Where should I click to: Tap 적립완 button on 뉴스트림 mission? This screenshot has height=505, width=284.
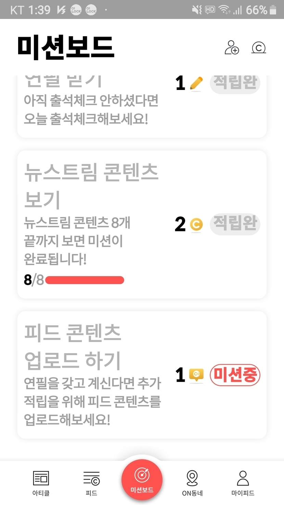pos(235,224)
